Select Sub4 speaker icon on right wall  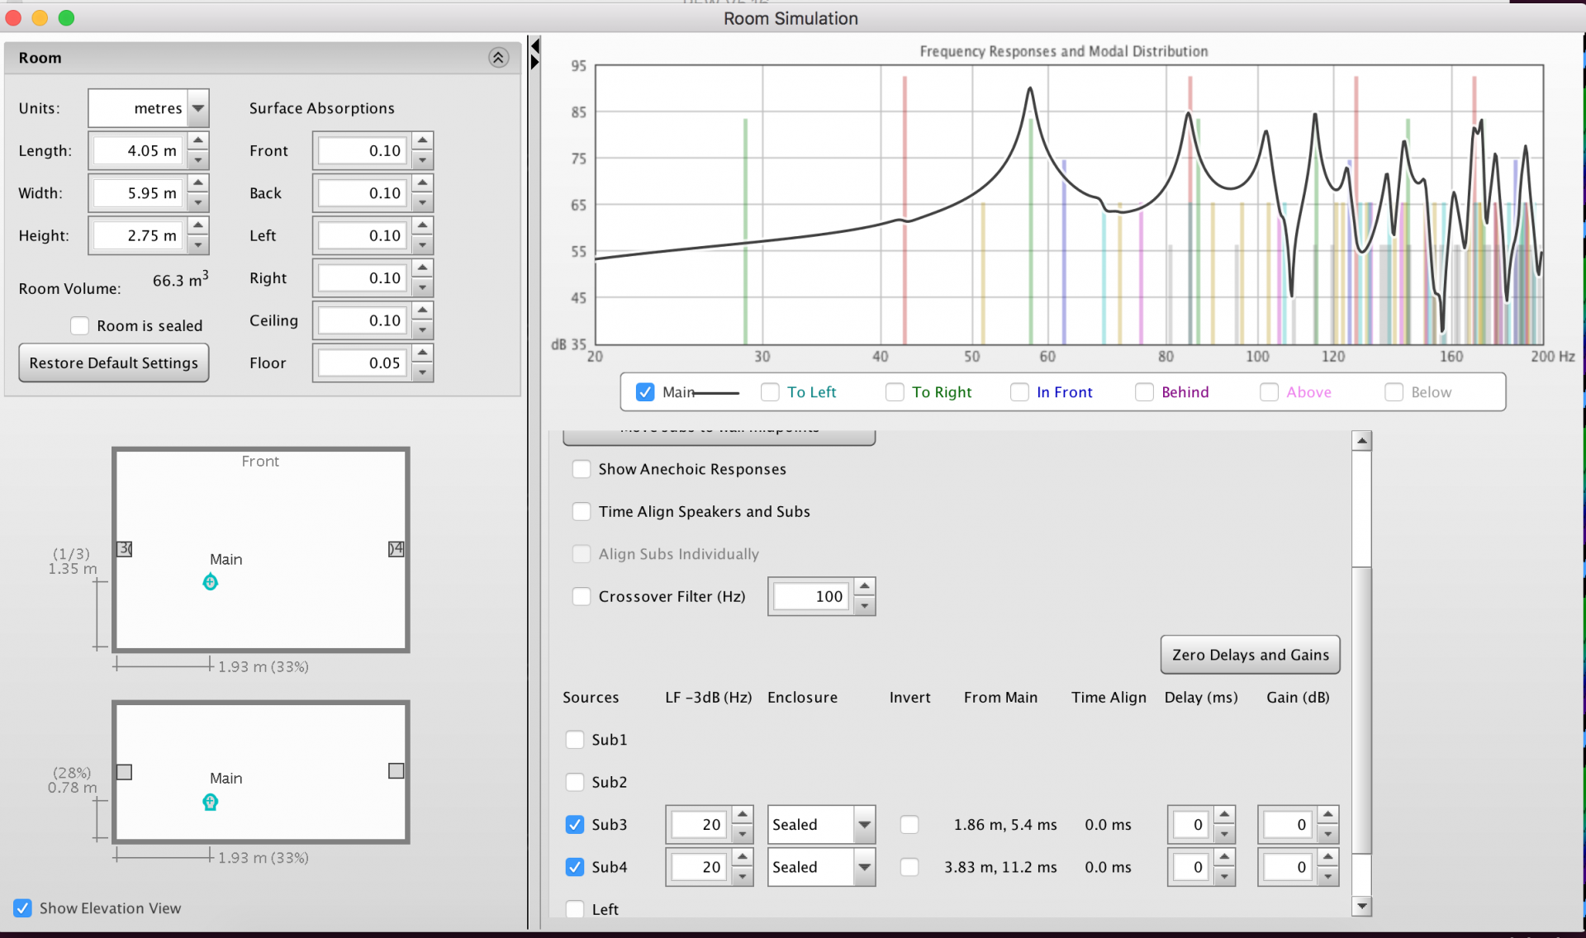coord(396,549)
